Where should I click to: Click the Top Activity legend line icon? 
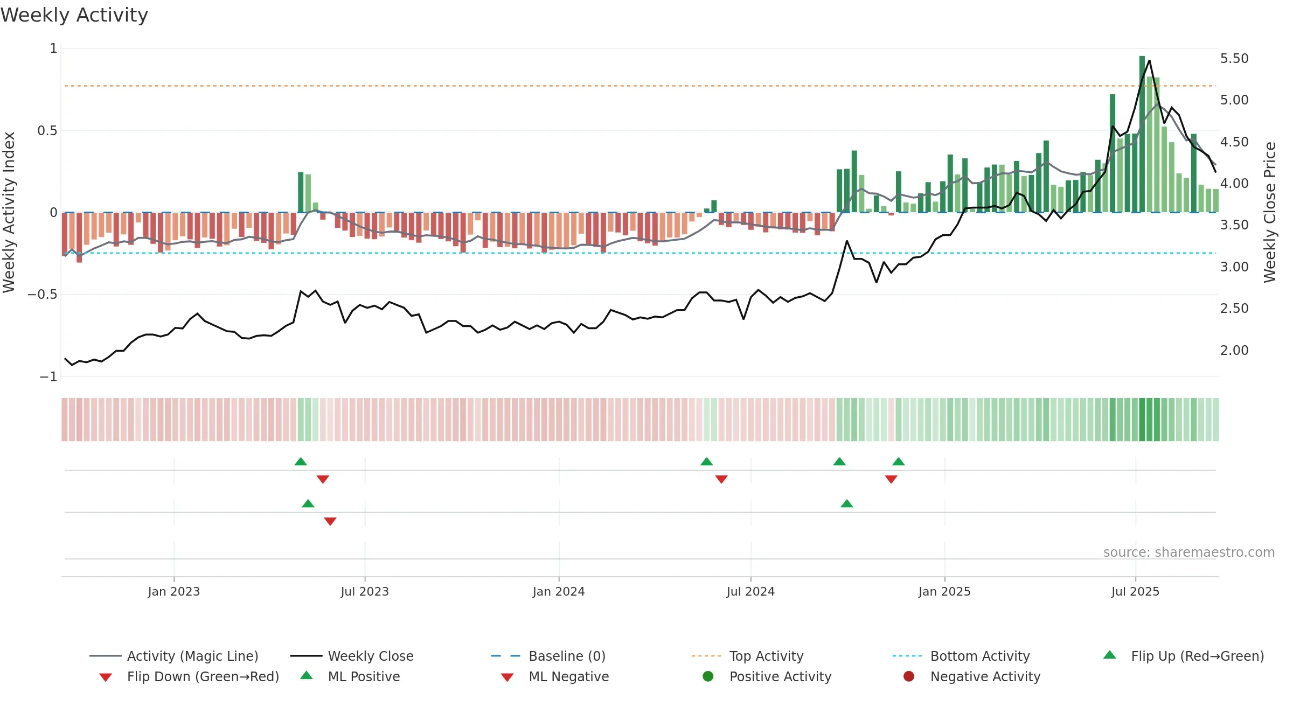pyautogui.click(x=706, y=656)
